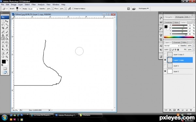Screen dimensions: 196x122
Task: Select the Crop tool
Action: [x=3, y=28]
